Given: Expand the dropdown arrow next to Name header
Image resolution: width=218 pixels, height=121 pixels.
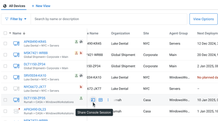Looking at the screenshot, I should click(10, 33).
